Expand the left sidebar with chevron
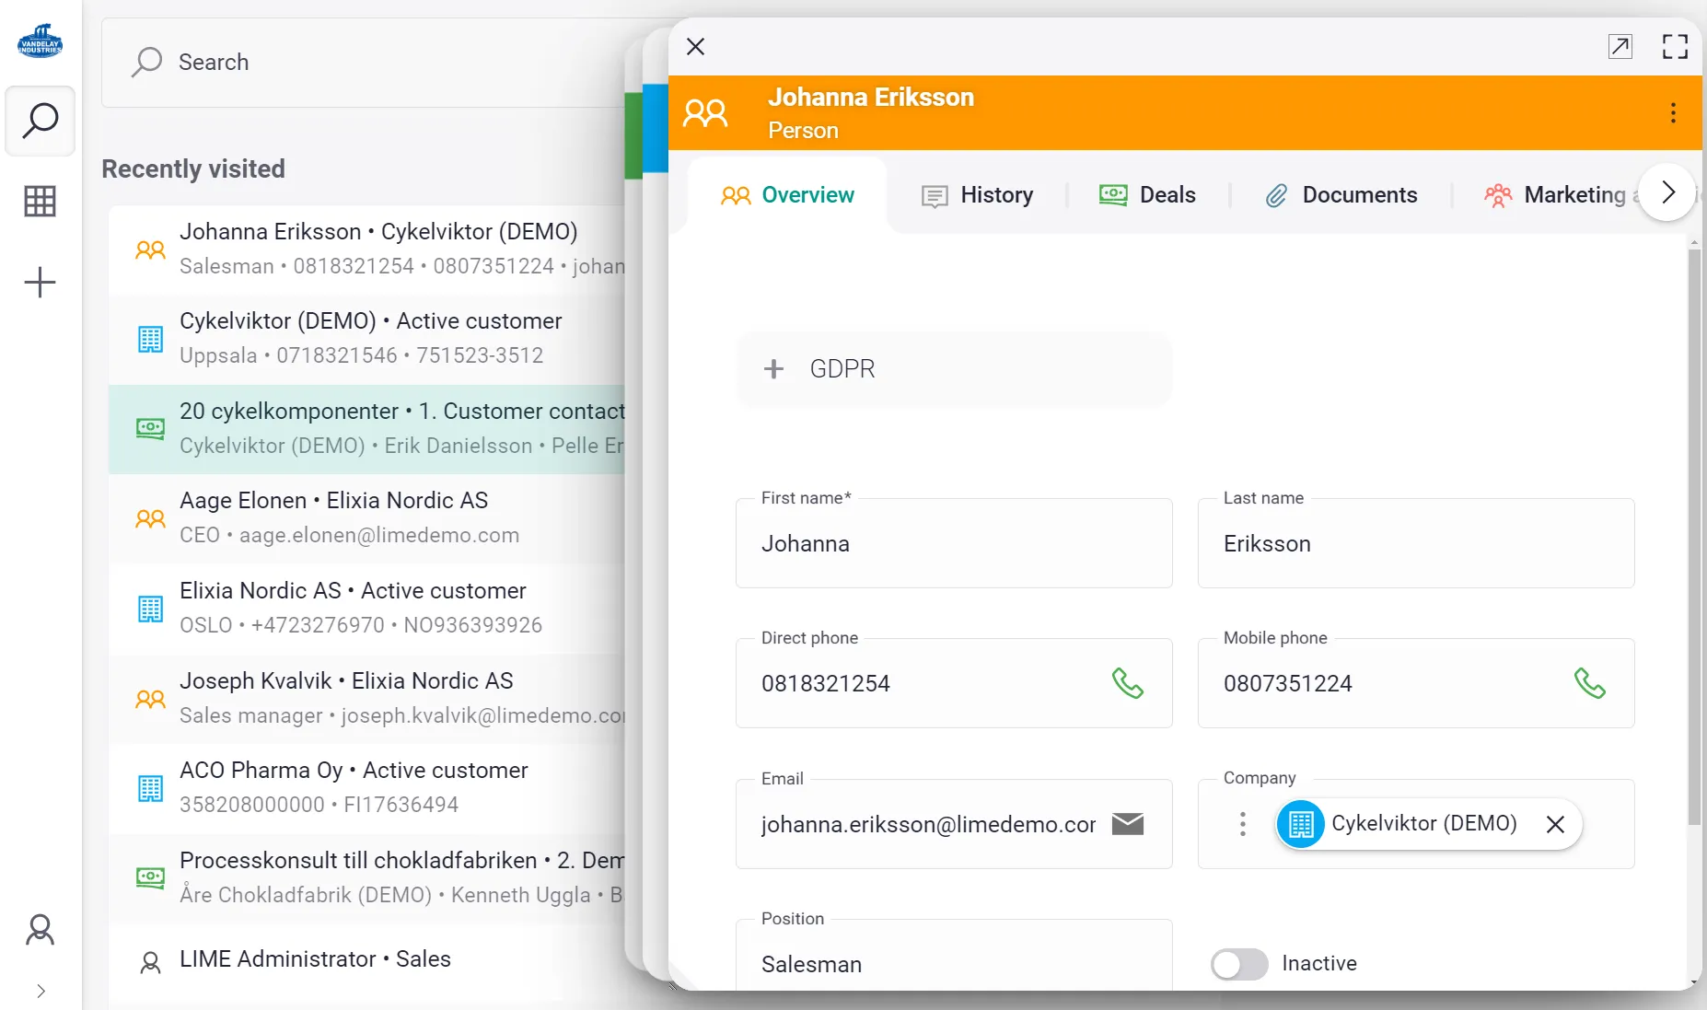 pyautogui.click(x=41, y=991)
